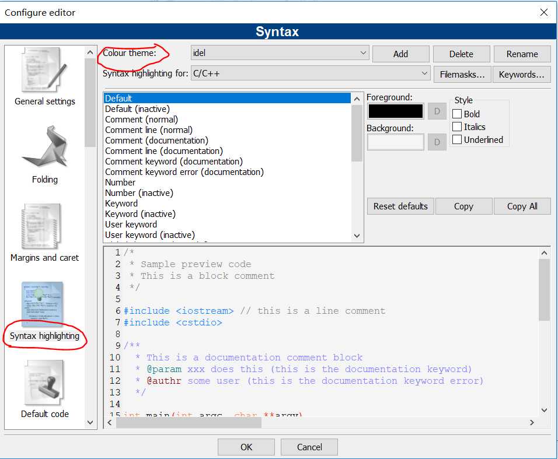
Task: Click preview code scroll down arrow
Action: pyautogui.click(x=544, y=410)
